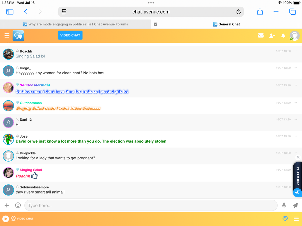Open Dani 13's default avatar
302x226 pixels.
click(8, 122)
